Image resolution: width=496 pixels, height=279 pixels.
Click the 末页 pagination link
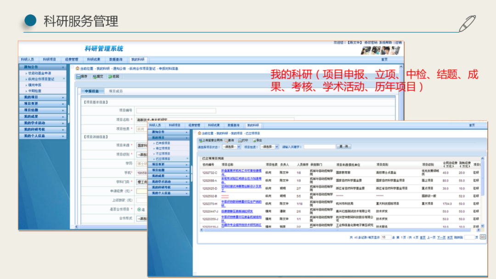pyautogui.click(x=450, y=238)
